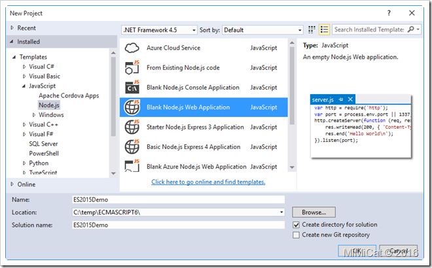This screenshot has height=268, width=432.
Task: Close the New Project dialog
Action: (x=412, y=13)
